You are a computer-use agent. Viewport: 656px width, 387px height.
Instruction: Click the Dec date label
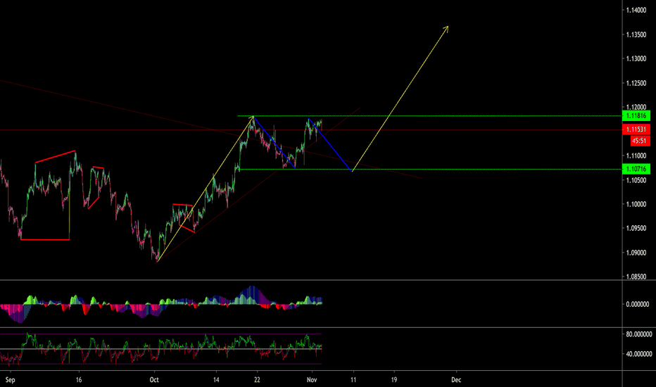tap(456, 380)
